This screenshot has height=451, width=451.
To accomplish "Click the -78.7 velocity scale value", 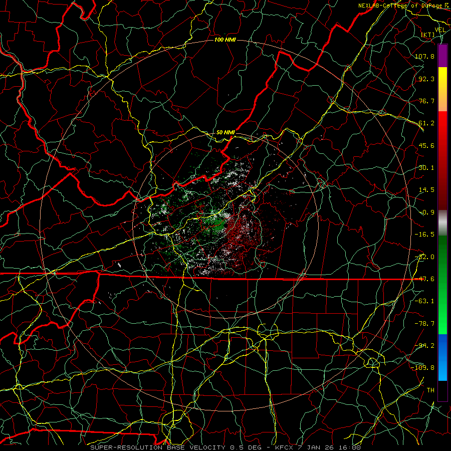I will [x=424, y=324].
